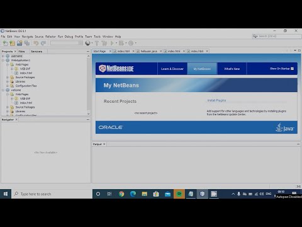The width and height of the screenshot is (302, 227).
Task: Toggle the Show On Startup checkbox
Action: 293,69
